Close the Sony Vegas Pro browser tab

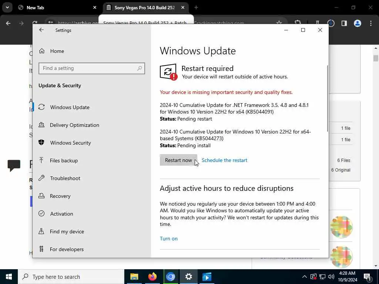(183, 7)
